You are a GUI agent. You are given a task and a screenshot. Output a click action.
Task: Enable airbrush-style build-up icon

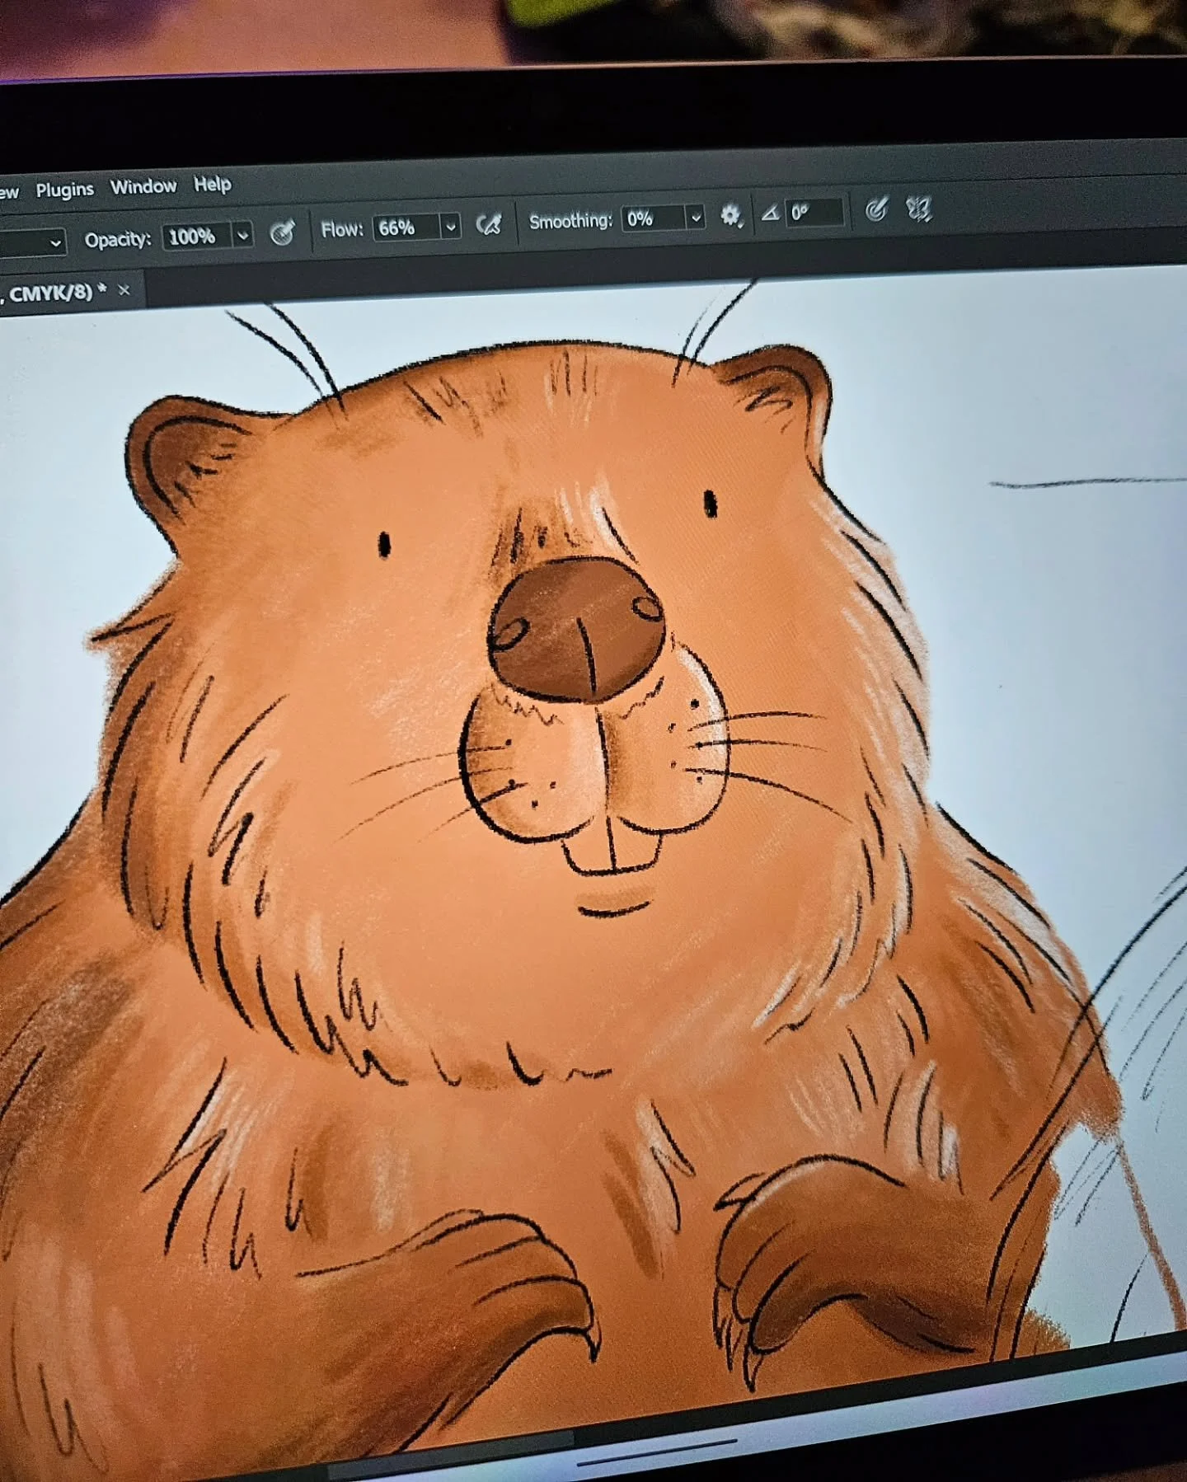[489, 223]
